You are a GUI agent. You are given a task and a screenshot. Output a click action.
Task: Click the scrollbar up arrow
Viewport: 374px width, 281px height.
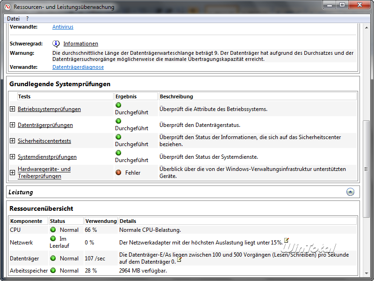pyautogui.click(x=367, y=28)
